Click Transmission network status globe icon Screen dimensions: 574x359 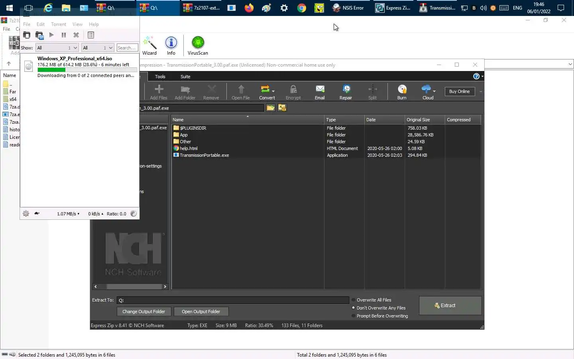(134, 213)
